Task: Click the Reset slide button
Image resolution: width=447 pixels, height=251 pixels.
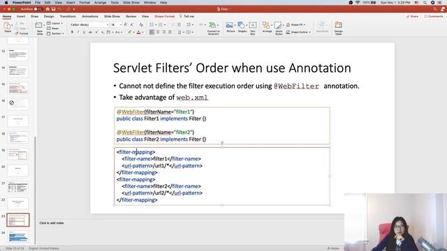Action: pos(53,28)
